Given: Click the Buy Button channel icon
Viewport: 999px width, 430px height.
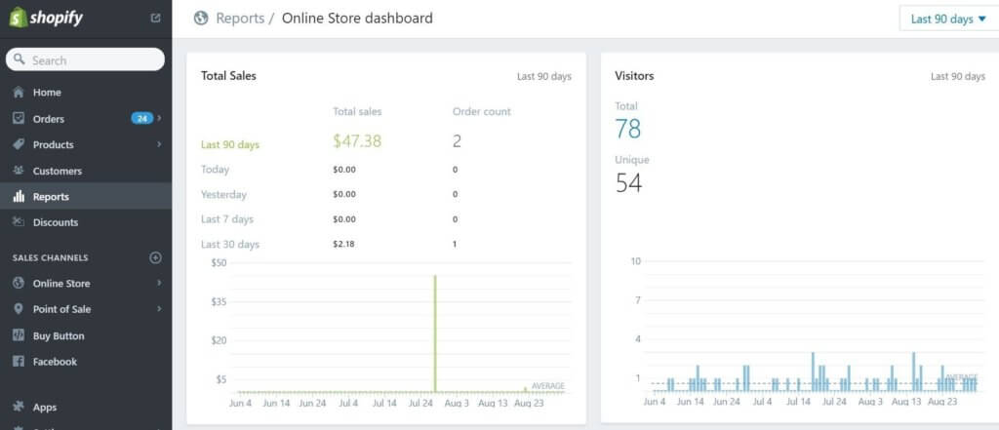Looking at the screenshot, I should (x=19, y=335).
